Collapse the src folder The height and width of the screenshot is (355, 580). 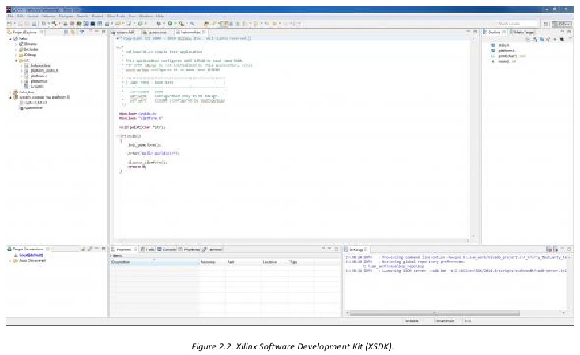point(16,60)
